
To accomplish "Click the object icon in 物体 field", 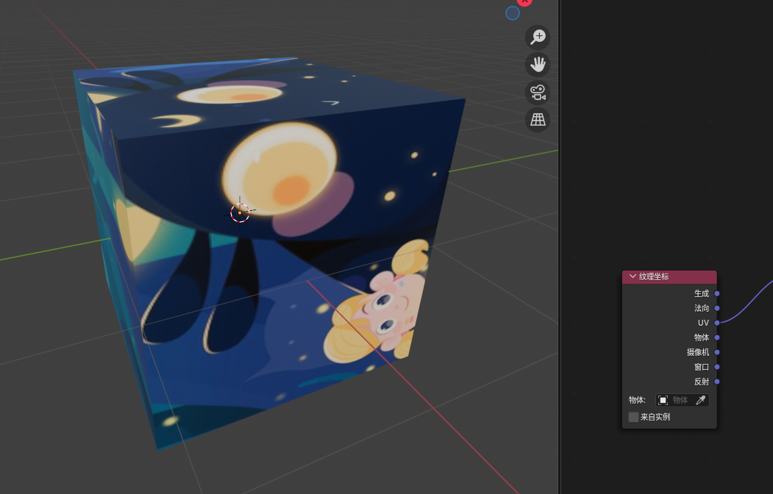I will tap(663, 400).
